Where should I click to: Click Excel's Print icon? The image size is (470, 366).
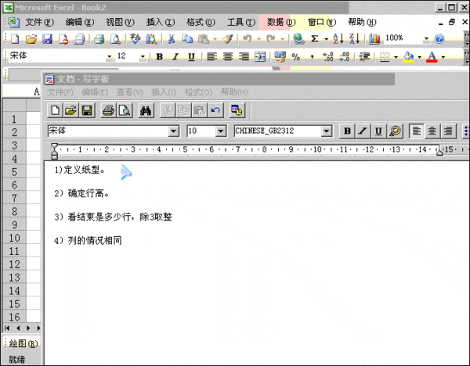99,38
